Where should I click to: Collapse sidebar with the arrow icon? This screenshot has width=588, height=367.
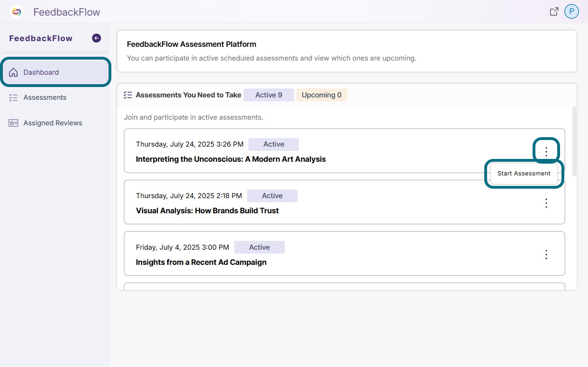coord(97,38)
